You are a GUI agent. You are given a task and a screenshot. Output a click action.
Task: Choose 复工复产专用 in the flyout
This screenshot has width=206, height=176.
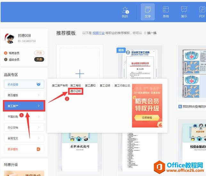(x=60, y=86)
